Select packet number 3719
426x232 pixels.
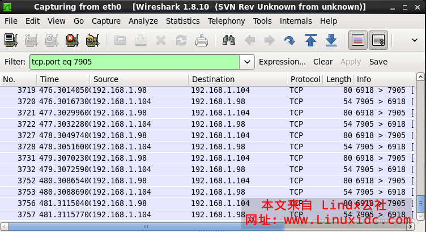[x=208, y=91]
